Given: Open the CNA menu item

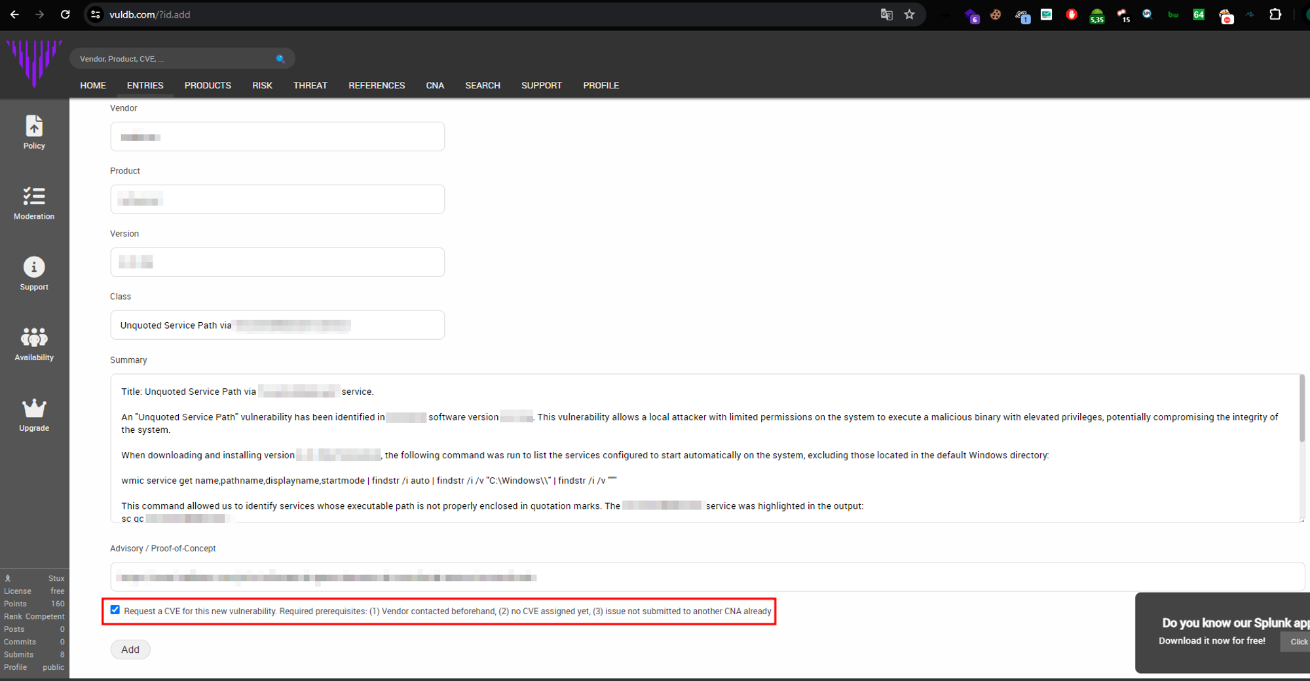Looking at the screenshot, I should 435,86.
